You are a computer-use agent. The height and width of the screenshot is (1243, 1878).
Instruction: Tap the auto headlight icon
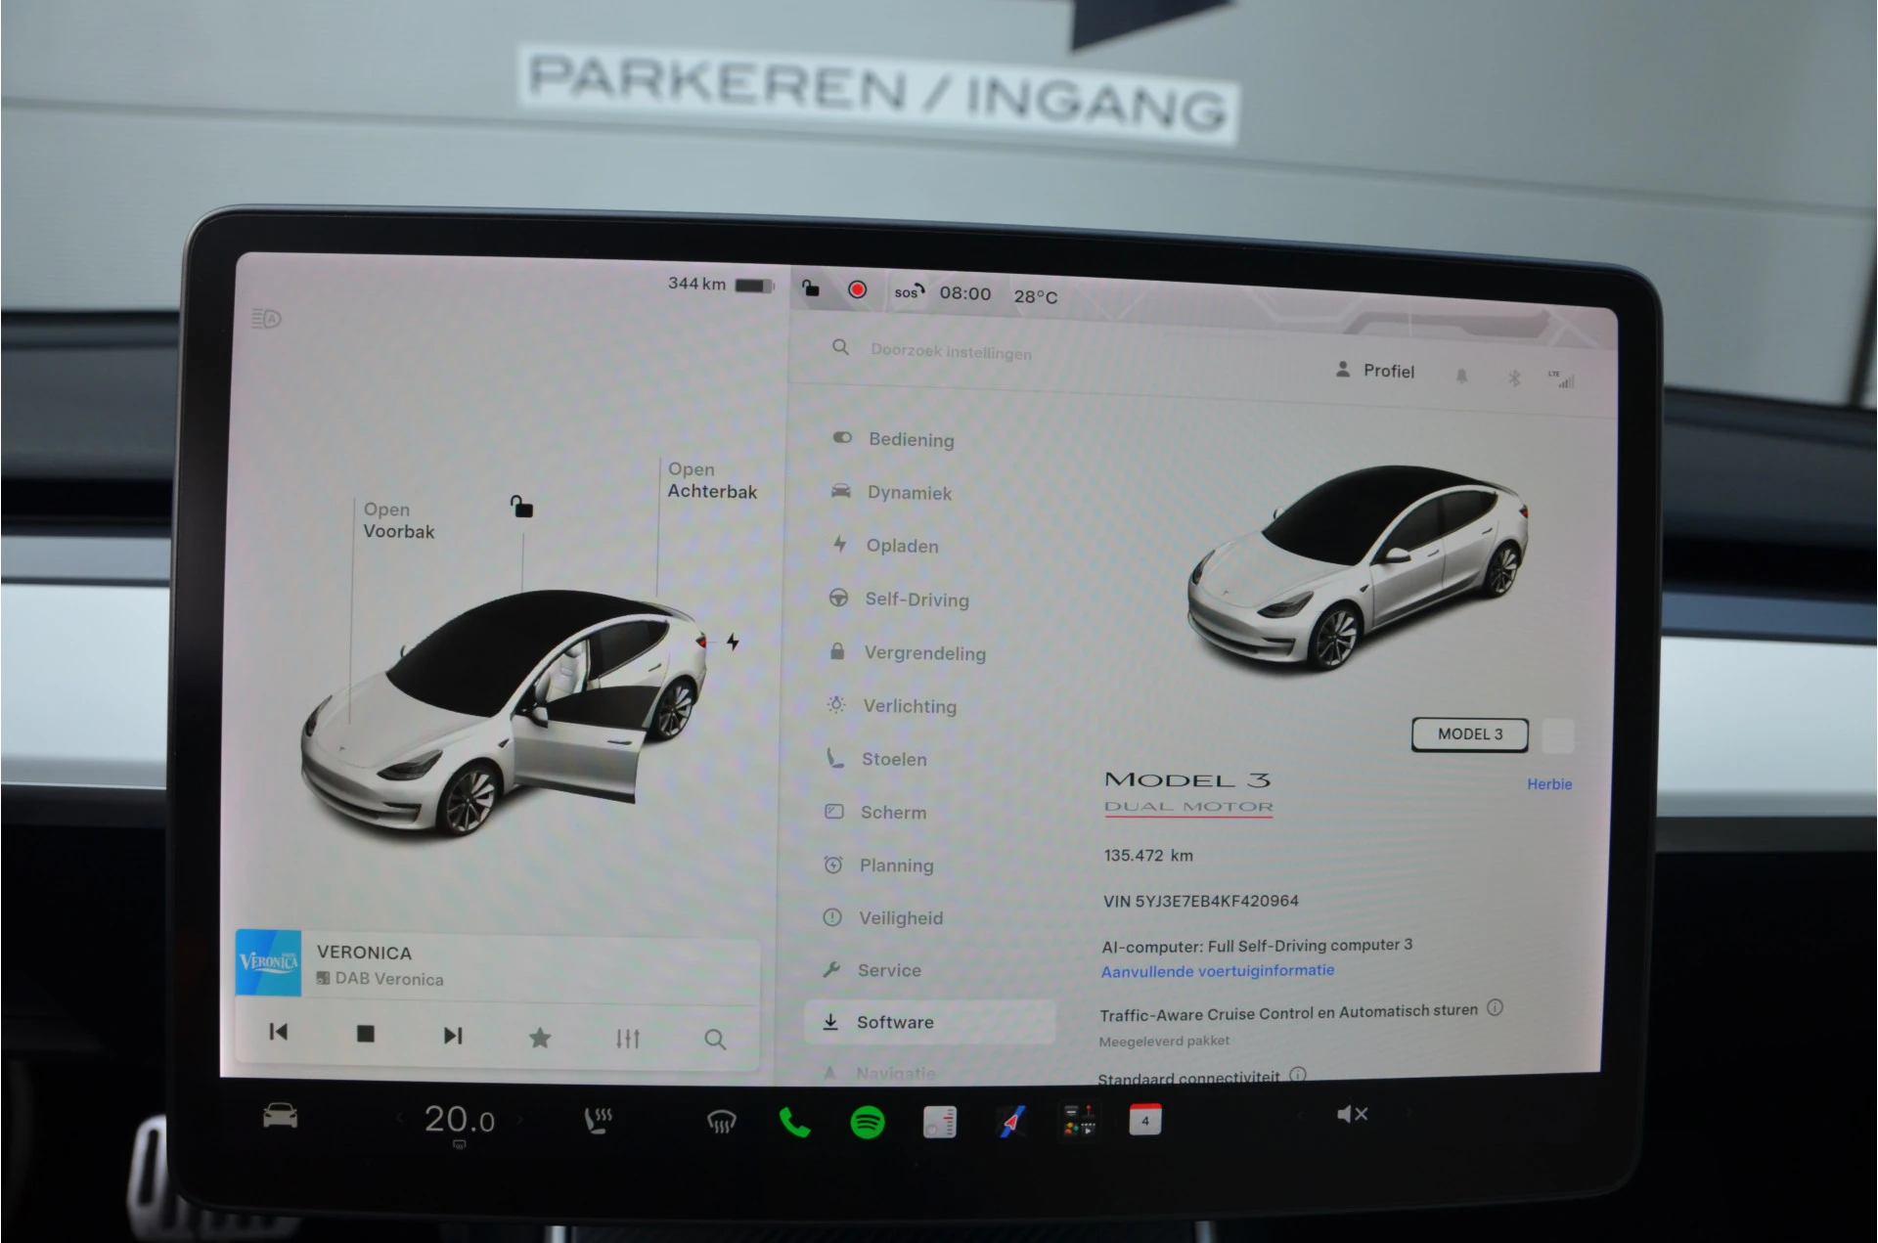tap(266, 319)
